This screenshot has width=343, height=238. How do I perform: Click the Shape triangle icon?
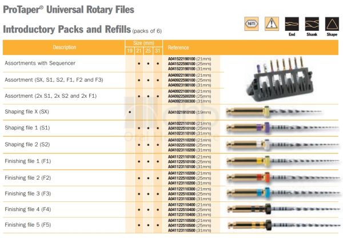click(x=332, y=24)
